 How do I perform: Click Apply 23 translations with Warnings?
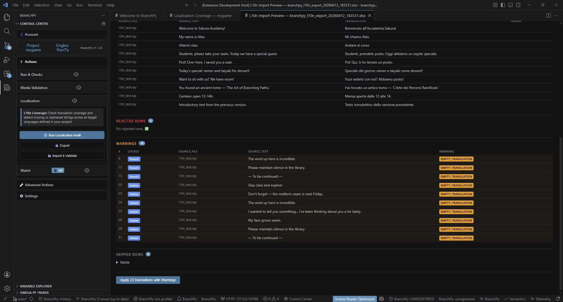148,280
